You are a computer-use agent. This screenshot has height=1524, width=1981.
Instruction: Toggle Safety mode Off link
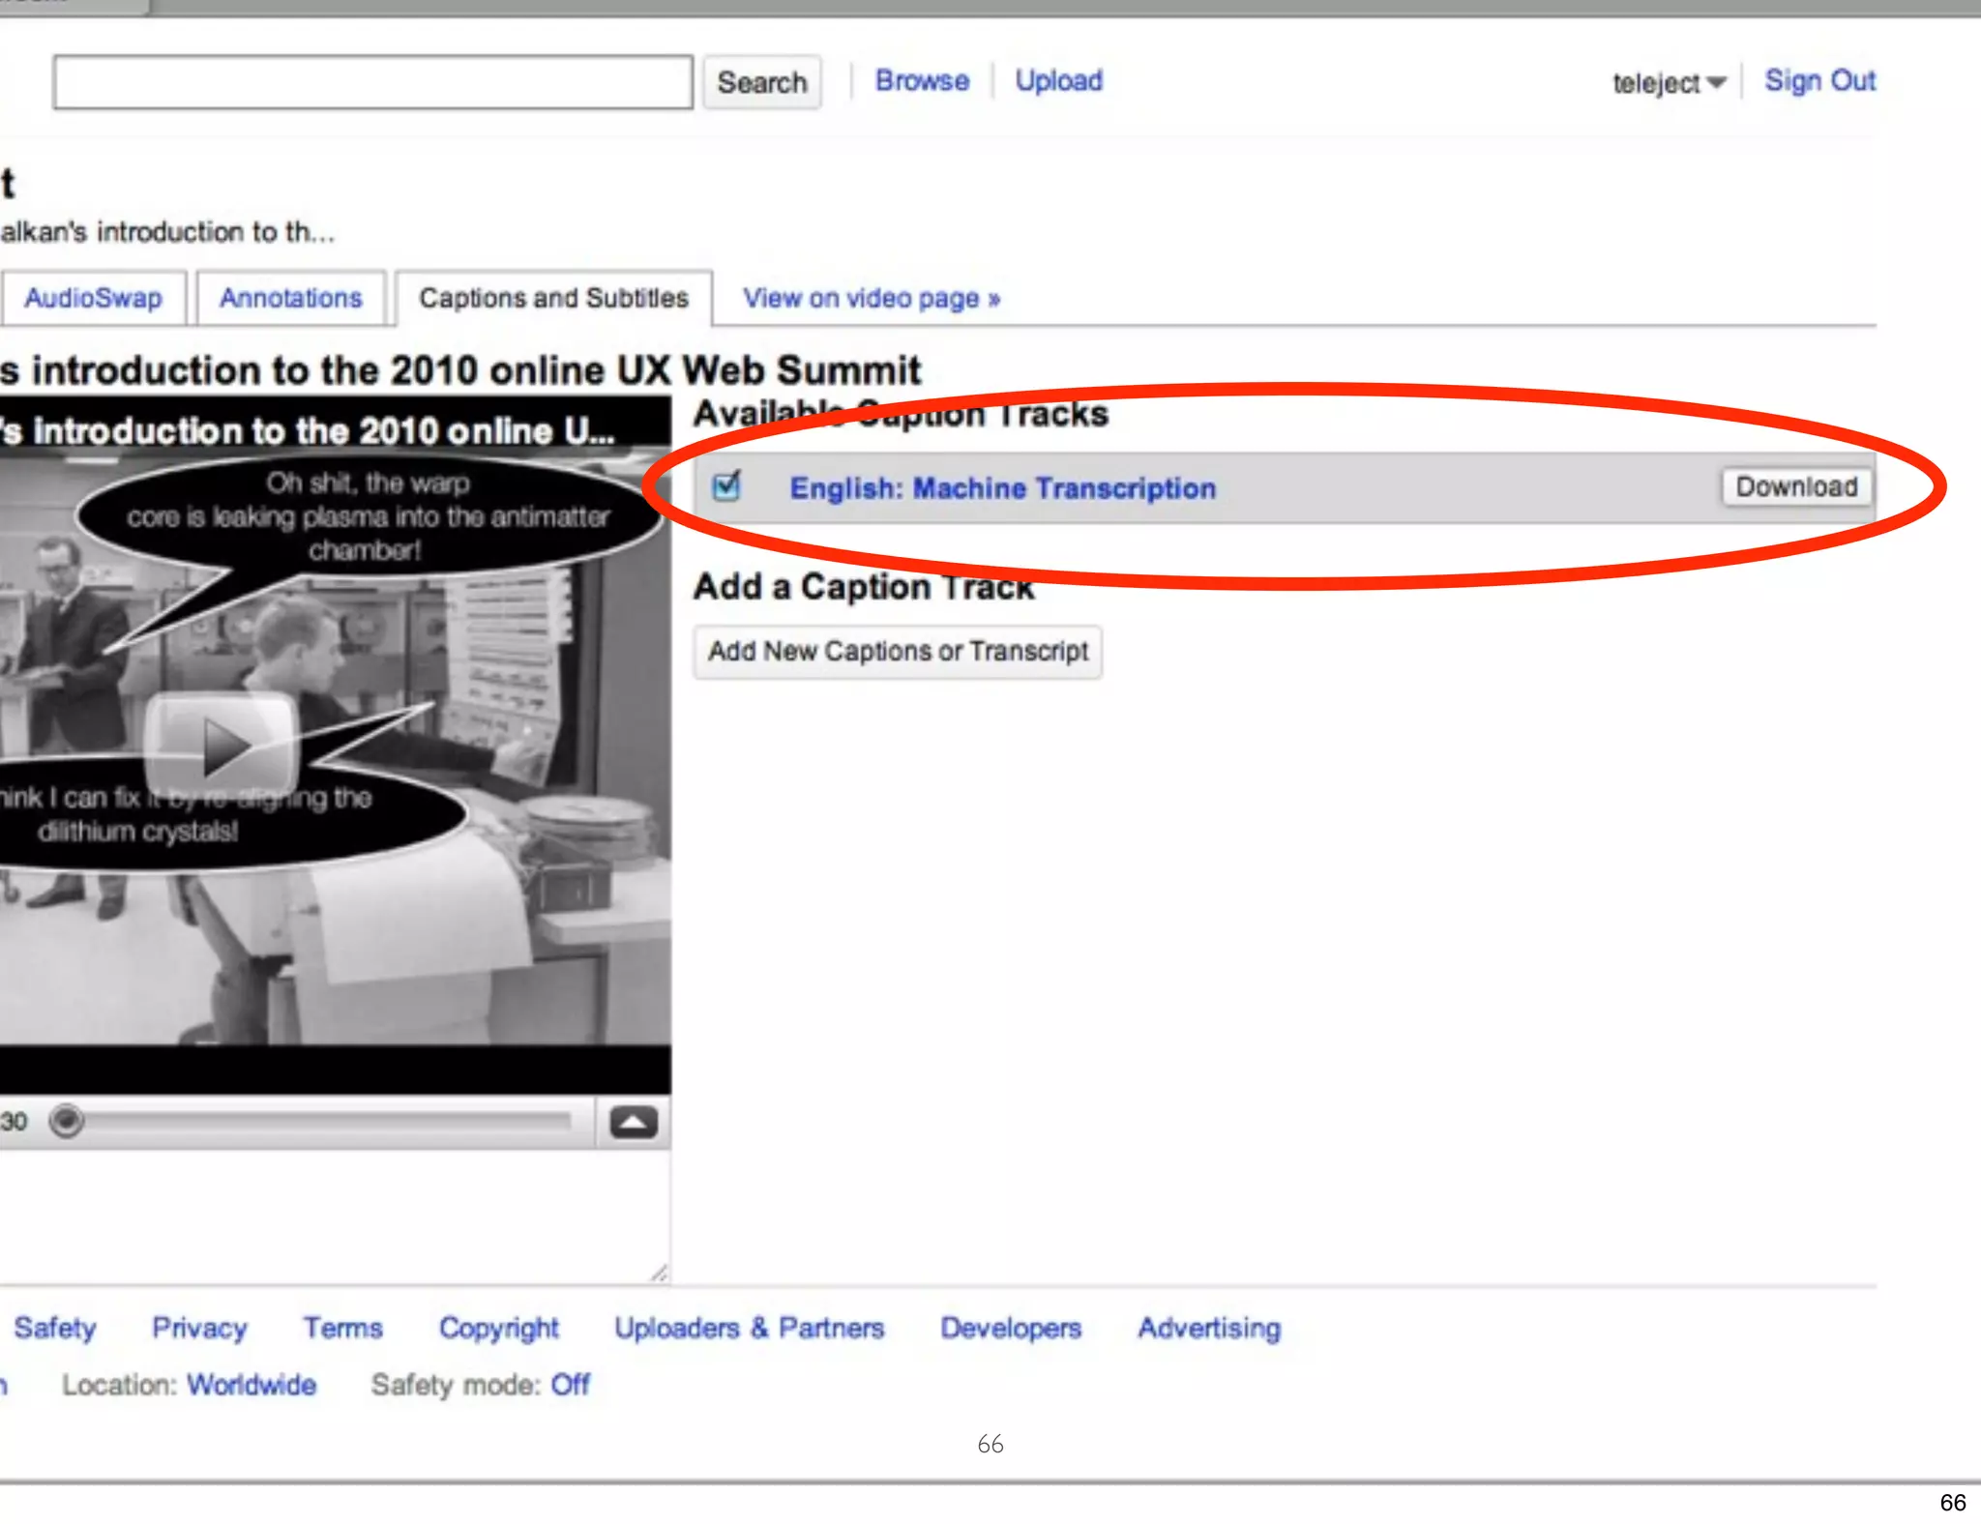point(570,1385)
